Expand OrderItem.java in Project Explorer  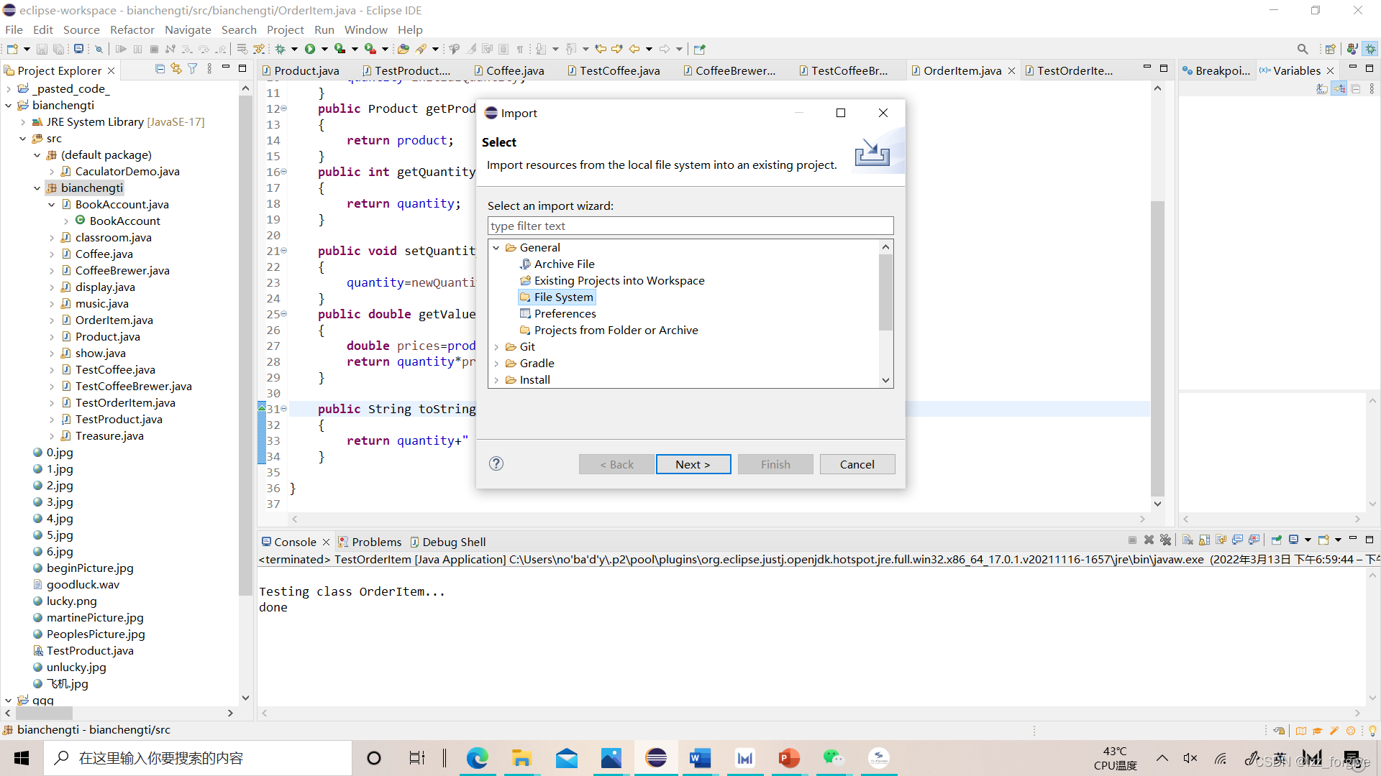click(52, 320)
